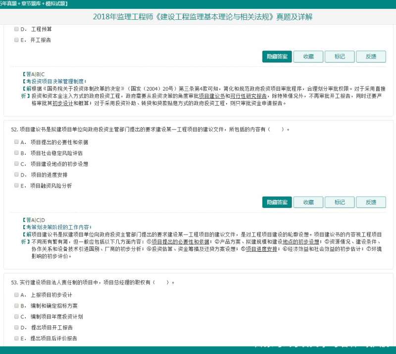Check option E 提出项目后评价报告

point(16,338)
